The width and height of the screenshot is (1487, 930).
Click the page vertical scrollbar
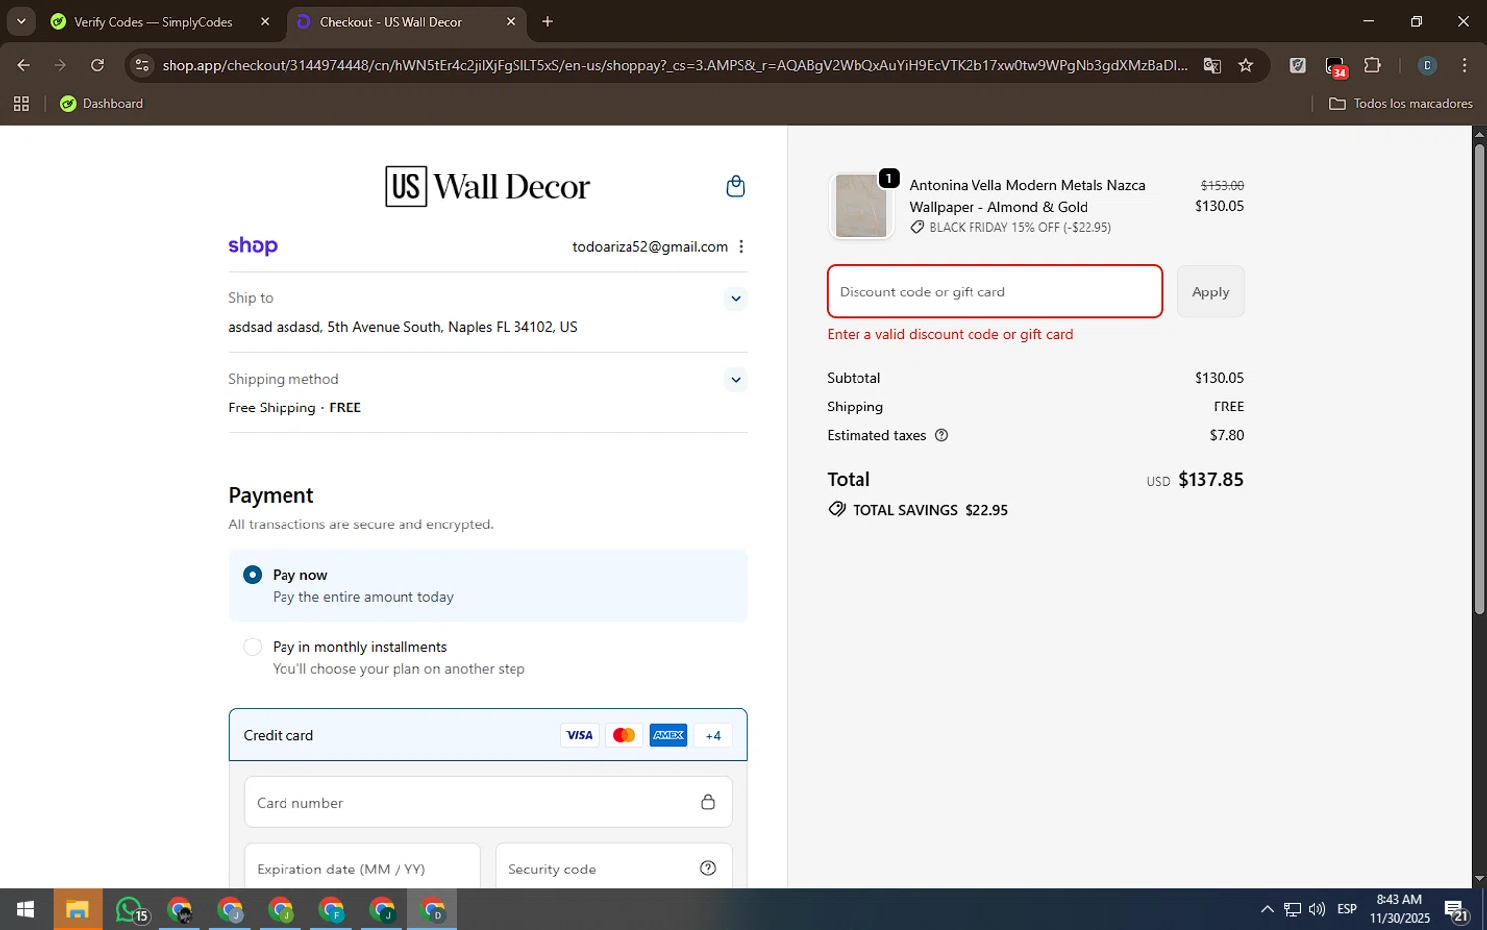pos(1479,378)
